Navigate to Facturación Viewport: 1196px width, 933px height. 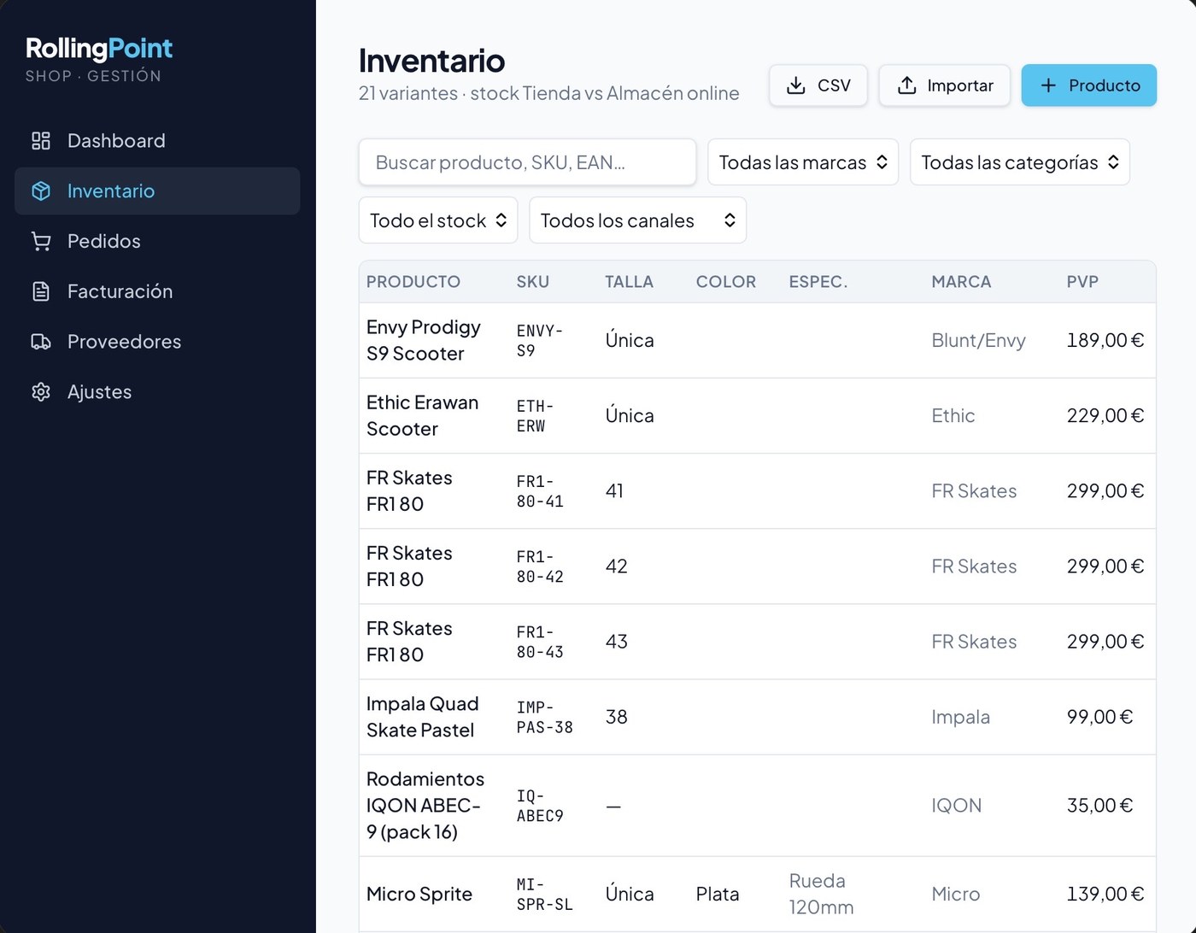tap(157, 291)
